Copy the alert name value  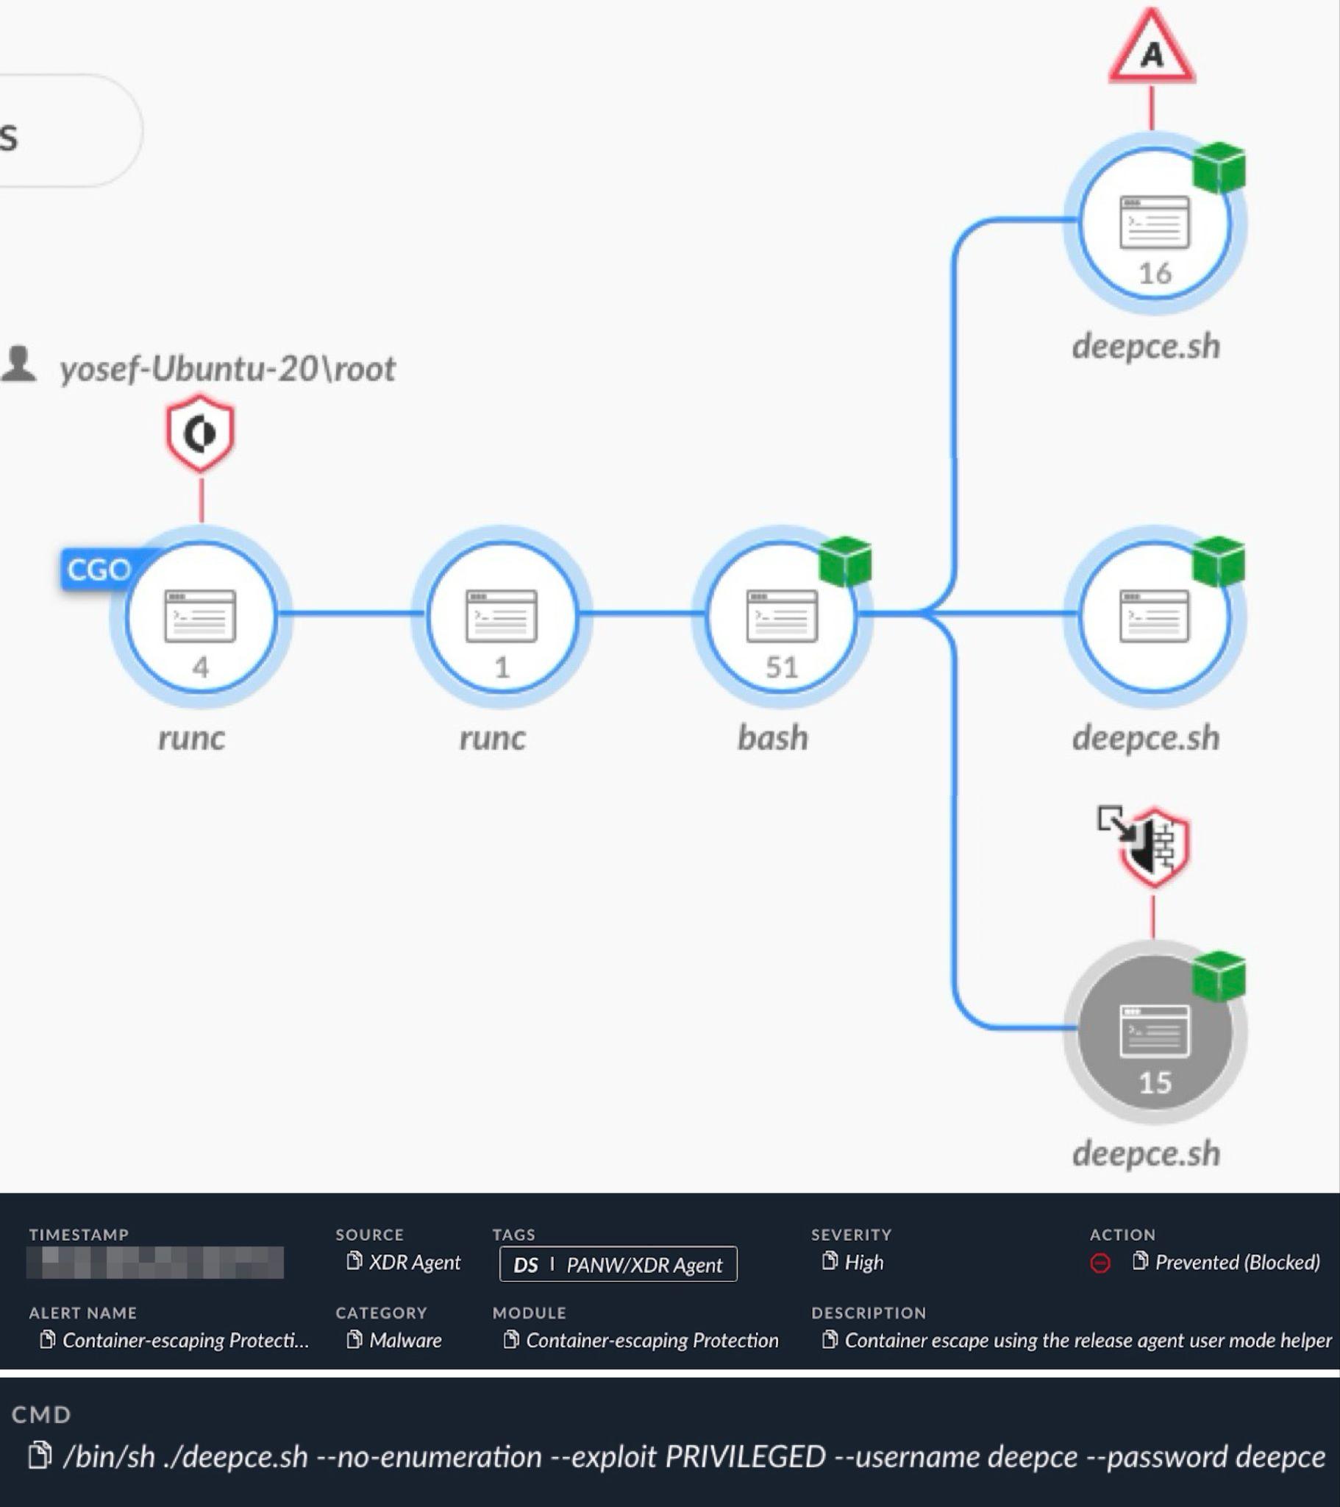47,1340
